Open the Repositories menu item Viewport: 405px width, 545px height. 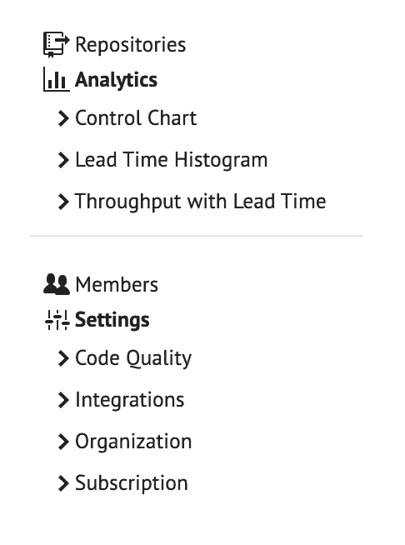click(x=130, y=45)
